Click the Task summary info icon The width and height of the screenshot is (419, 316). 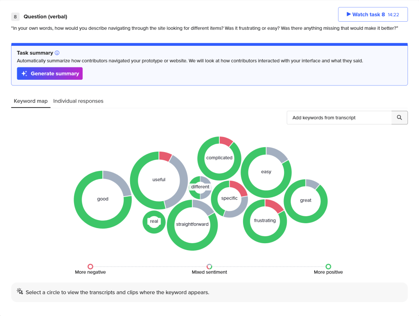coord(57,53)
